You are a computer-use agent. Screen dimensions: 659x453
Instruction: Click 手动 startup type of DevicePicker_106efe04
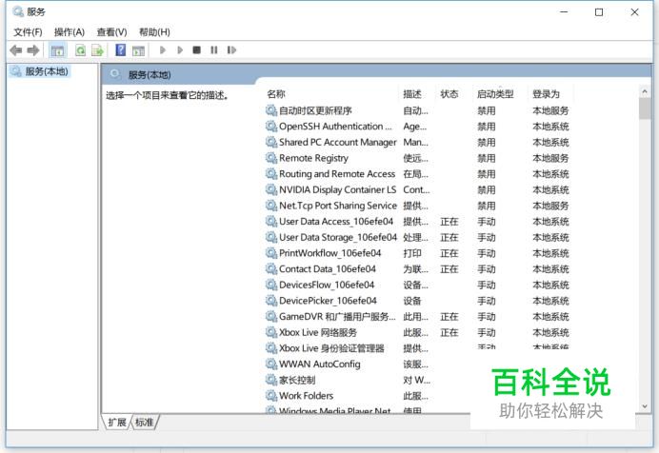click(x=487, y=301)
